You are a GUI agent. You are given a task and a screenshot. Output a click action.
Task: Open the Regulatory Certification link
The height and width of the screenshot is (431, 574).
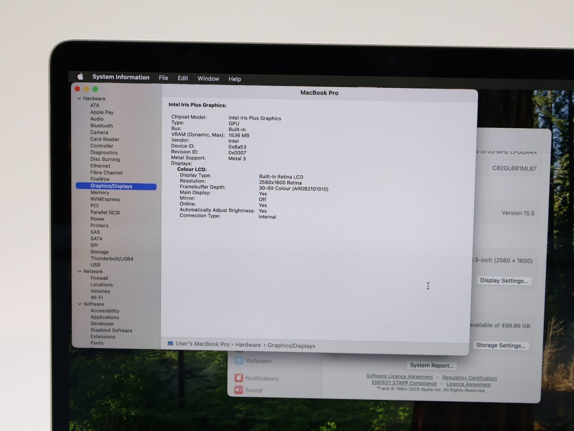click(x=470, y=378)
